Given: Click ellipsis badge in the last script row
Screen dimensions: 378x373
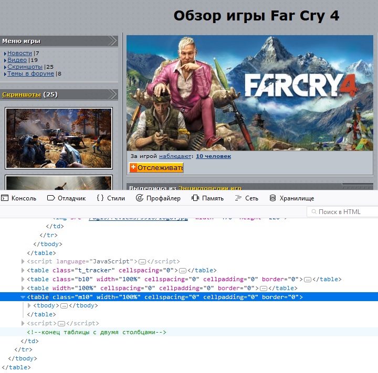Looking at the screenshot, I should 61,324.
